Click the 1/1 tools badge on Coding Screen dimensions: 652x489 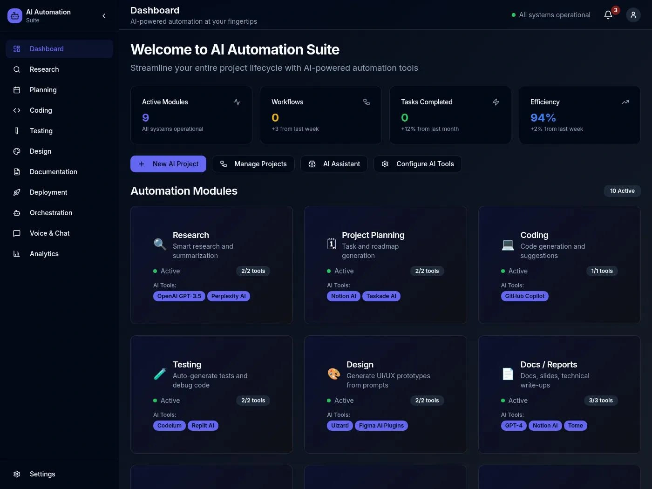coord(602,271)
